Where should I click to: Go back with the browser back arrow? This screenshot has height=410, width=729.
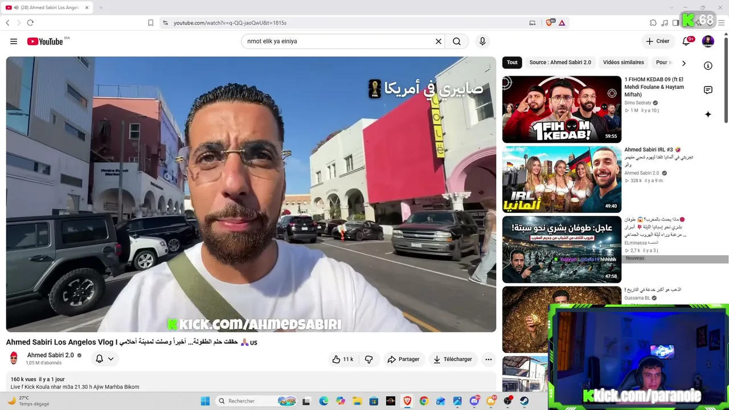click(x=7, y=23)
